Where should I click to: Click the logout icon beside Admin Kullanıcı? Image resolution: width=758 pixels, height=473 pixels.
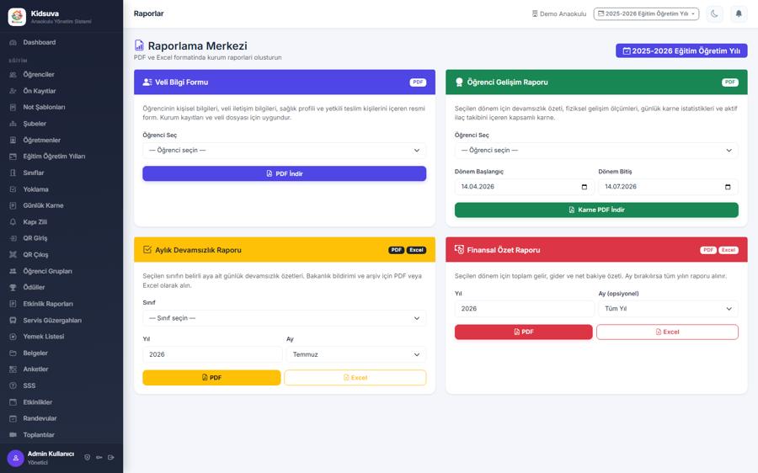pyautogui.click(x=111, y=457)
